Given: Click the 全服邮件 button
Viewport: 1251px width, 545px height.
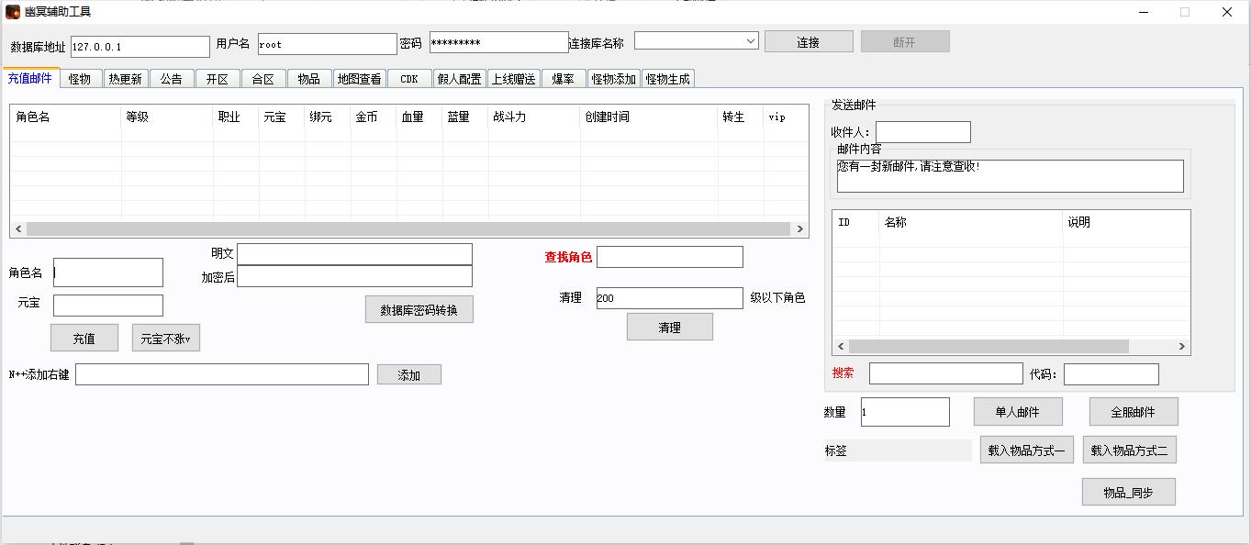Looking at the screenshot, I should pyautogui.click(x=1133, y=412).
